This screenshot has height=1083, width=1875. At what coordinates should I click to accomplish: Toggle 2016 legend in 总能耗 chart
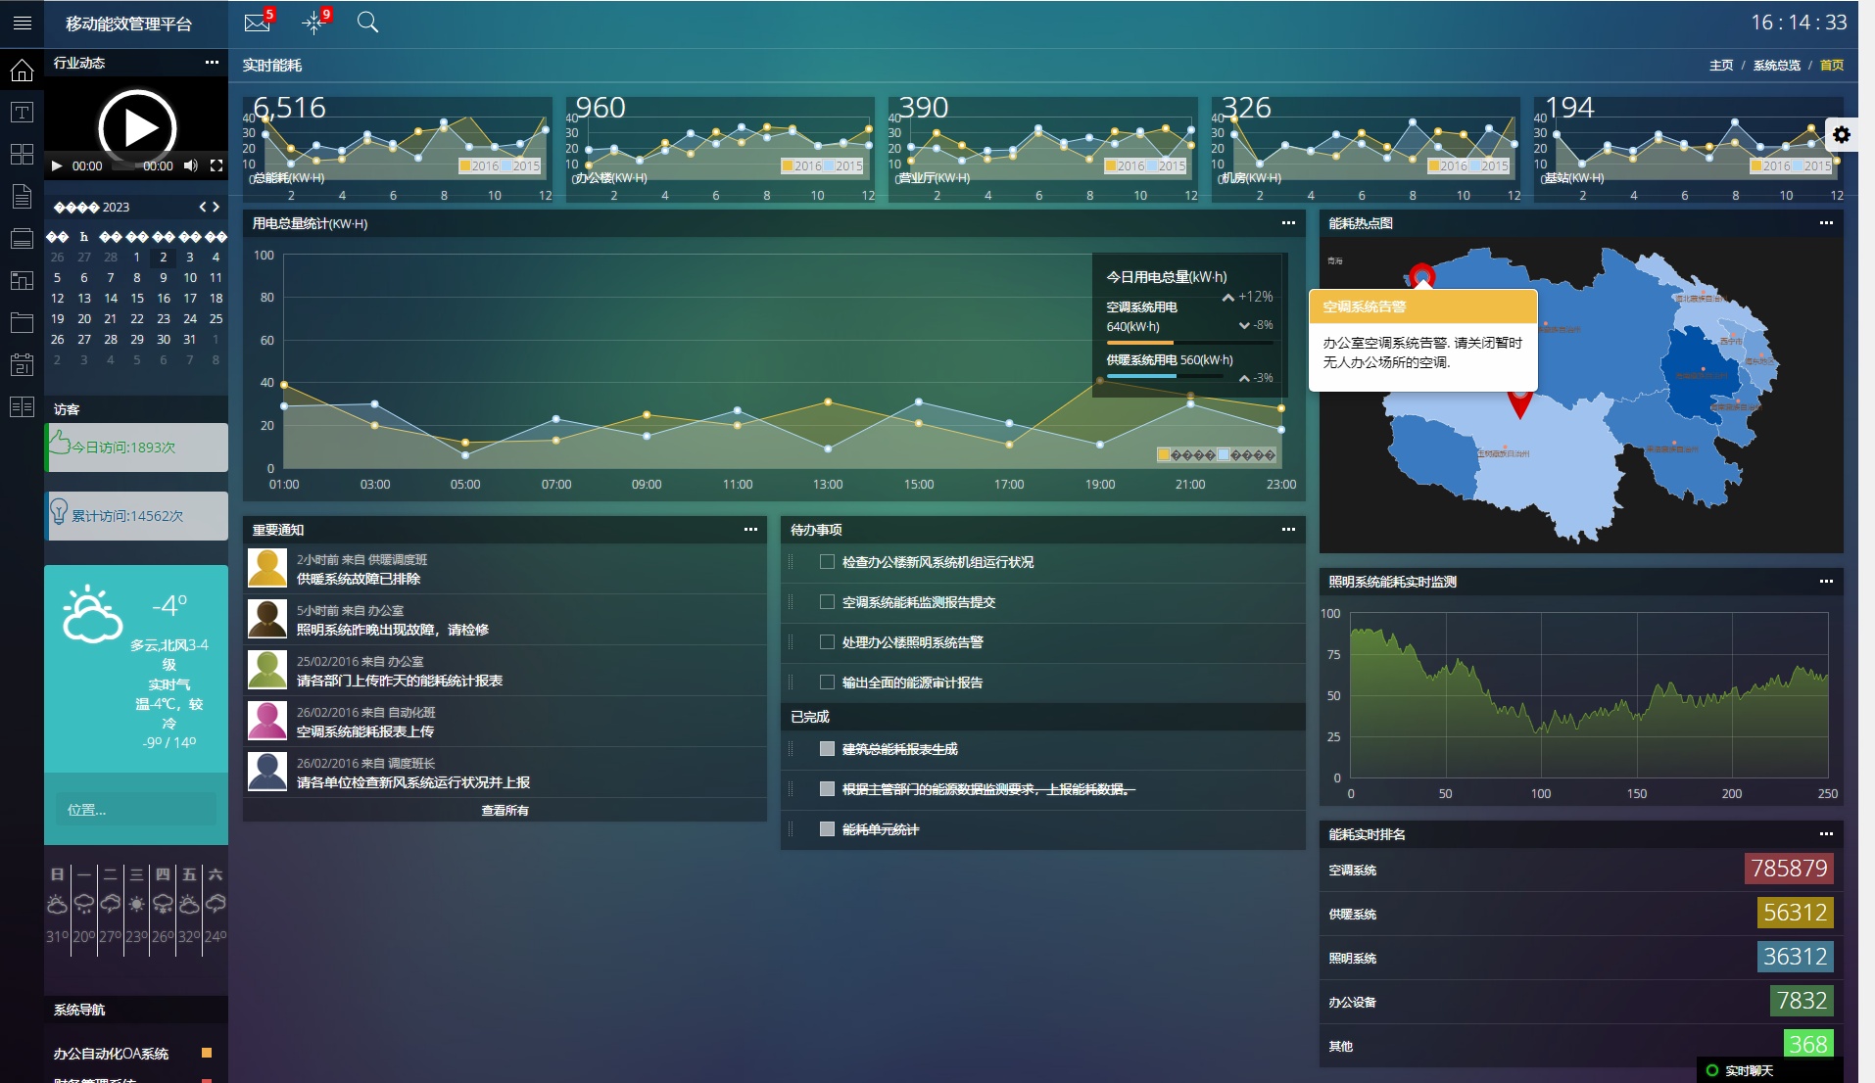pyautogui.click(x=479, y=165)
